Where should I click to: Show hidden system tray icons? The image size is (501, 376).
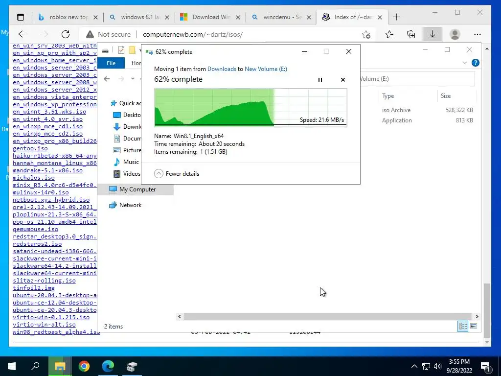click(414, 366)
